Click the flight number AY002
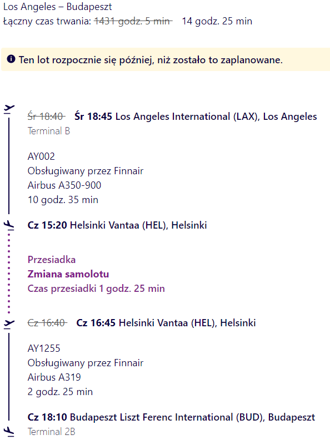This screenshot has height=445, width=330. (41, 156)
